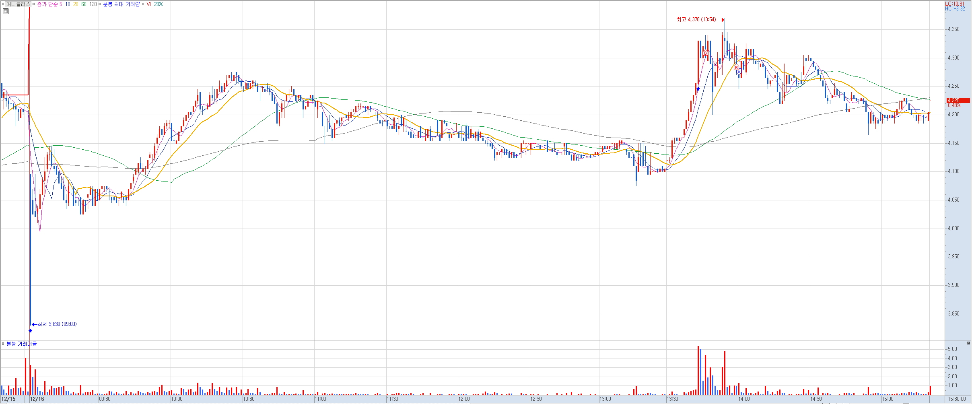972x404 pixels.
Task: Click the 12/16 date label
Action: tap(37, 399)
